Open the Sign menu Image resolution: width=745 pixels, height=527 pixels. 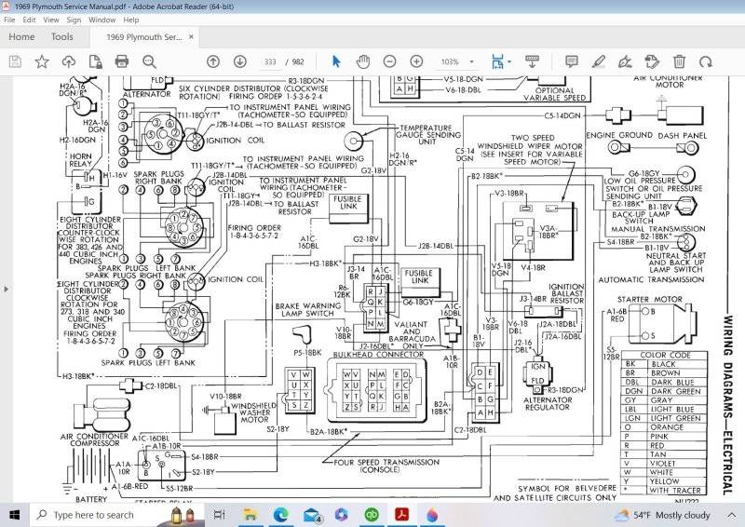pos(74,20)
